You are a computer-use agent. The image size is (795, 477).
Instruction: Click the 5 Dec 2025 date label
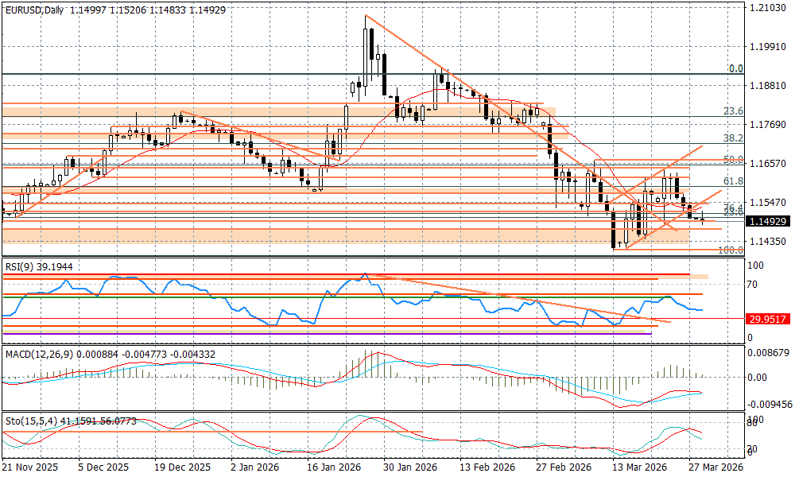pyautogui.click(x=104, y=468)
